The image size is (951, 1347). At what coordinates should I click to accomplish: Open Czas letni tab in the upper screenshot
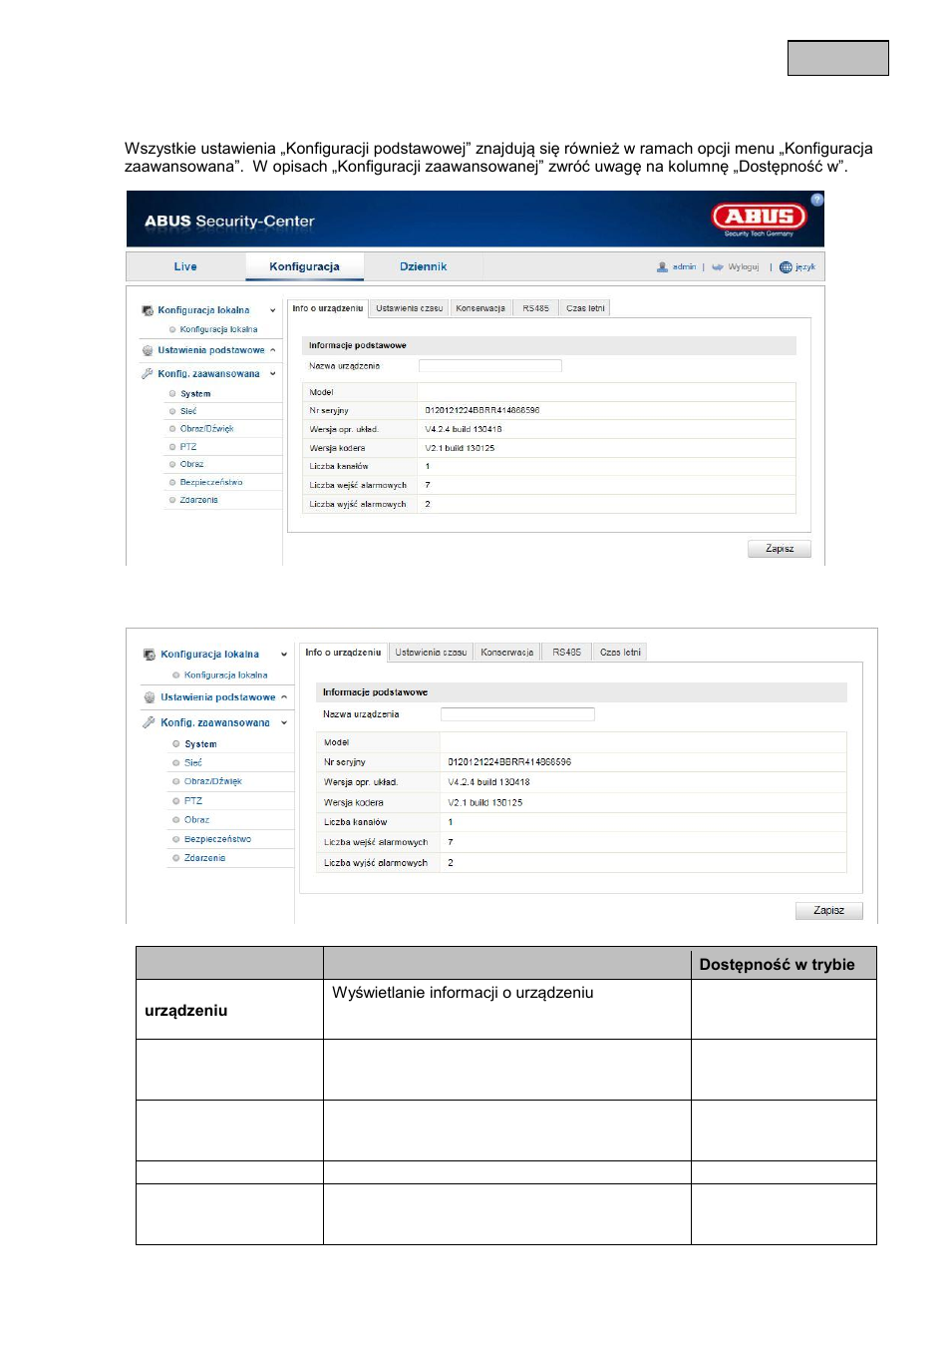pyautogui.click(x=585, y=308)
